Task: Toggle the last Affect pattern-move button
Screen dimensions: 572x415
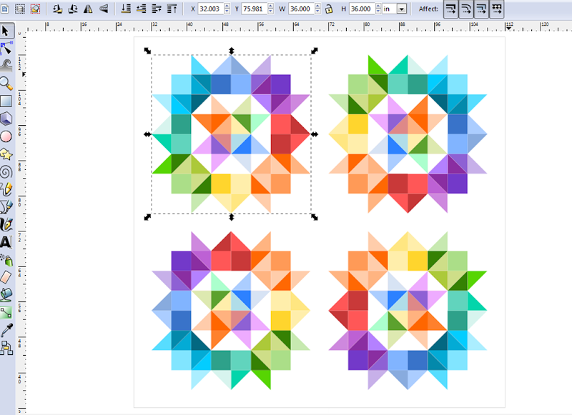Action: pyautogui.click(x=497, y=9)
